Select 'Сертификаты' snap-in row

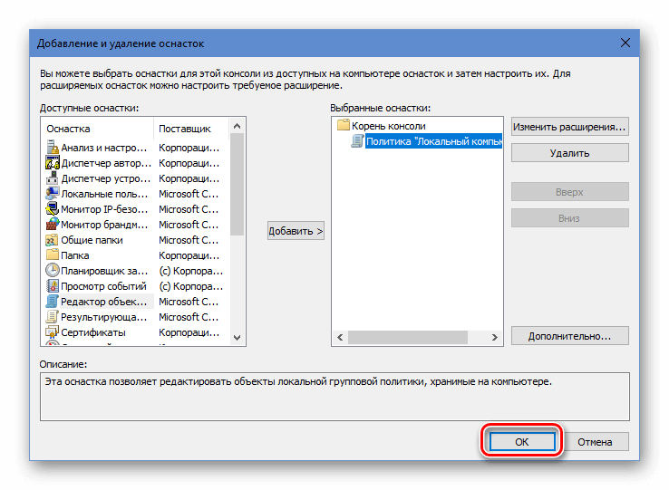136,331
